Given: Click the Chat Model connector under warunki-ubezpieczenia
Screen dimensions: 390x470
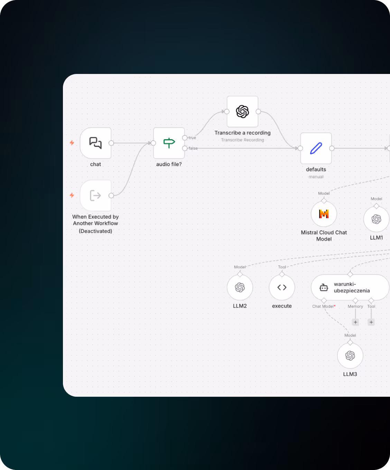Looking at the screenshot, I should [324, 300].
